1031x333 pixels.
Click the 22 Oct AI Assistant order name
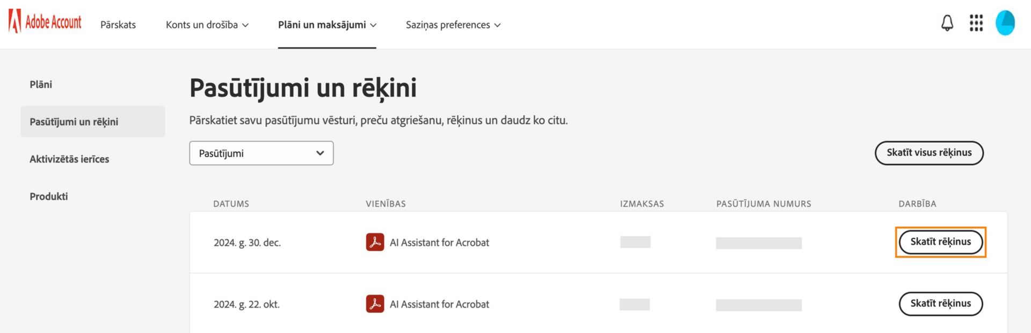439,304
